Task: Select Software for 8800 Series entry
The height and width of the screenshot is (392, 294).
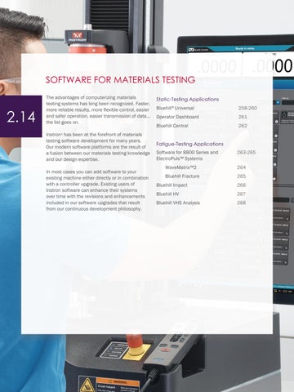Action: [187, 155]
